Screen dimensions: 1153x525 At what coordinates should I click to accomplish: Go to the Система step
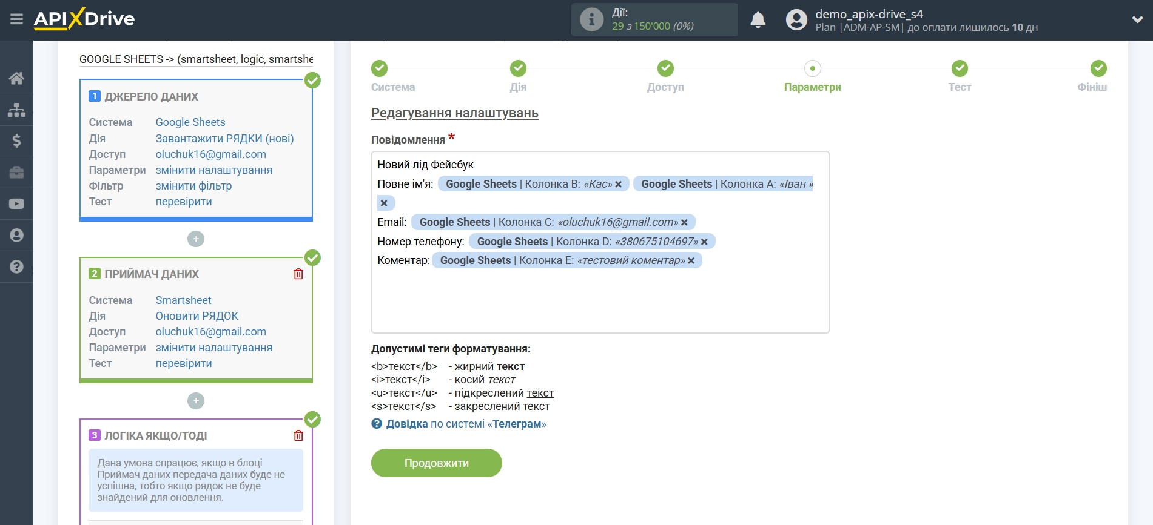(x=380, y=68)
